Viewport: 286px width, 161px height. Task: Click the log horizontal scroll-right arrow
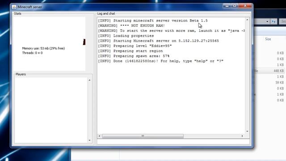[242, 136]
